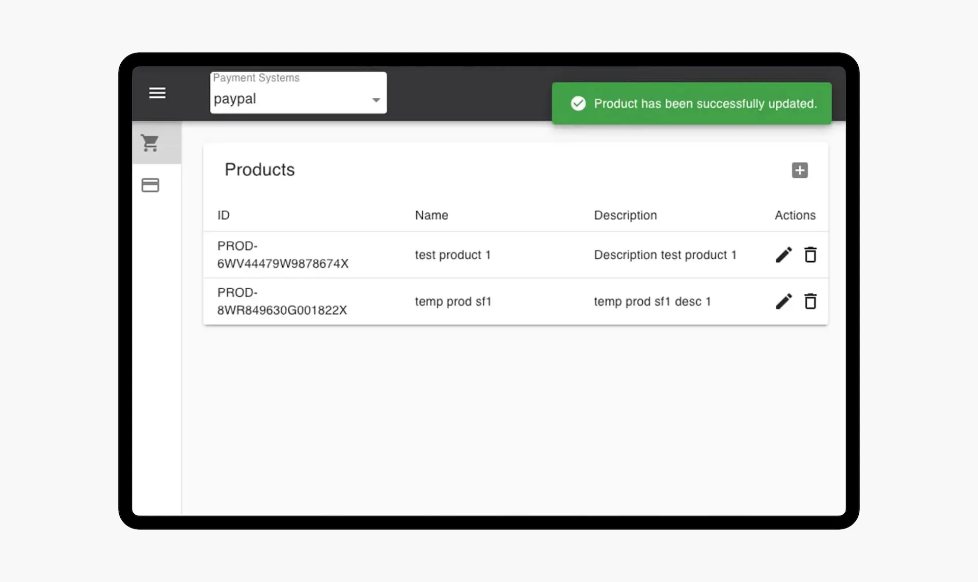
Task: Click the add new product plus icon
Action: [x=800, y=170]
